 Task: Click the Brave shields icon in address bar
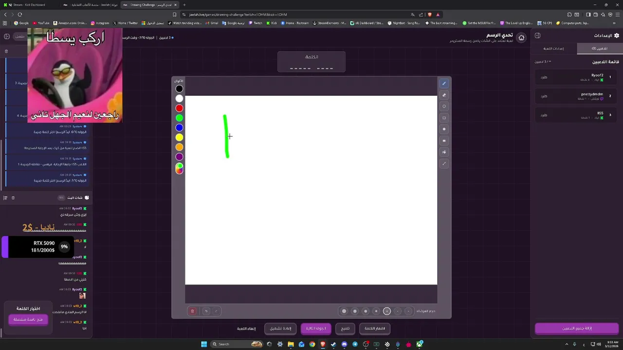[x=429, y=15]
